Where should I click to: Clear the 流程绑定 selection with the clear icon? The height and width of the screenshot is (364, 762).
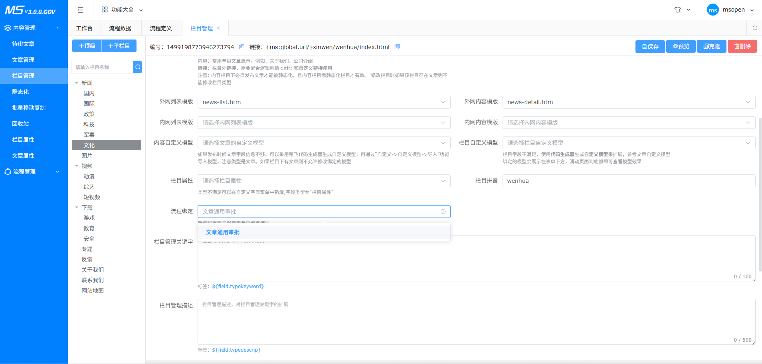point(443,212)
